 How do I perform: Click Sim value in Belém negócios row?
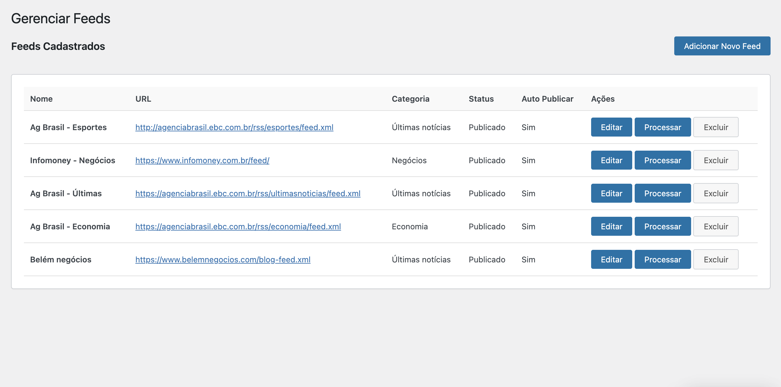(528, 260)
